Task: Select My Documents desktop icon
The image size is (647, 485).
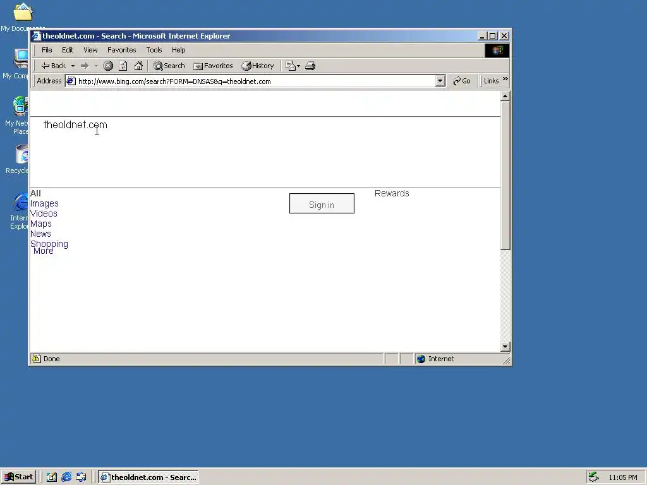Action: point(21,17)
